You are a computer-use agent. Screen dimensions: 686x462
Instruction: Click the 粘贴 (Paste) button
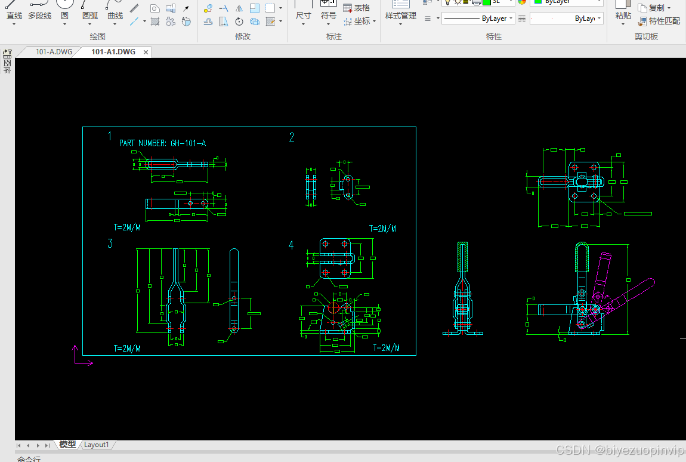tap(623, 11)
